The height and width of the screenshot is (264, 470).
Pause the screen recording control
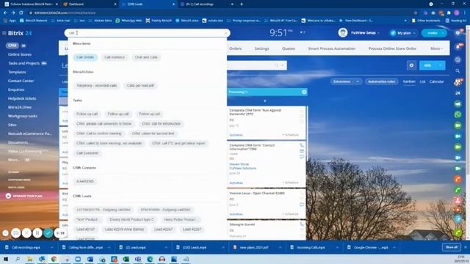click(37, 233)
